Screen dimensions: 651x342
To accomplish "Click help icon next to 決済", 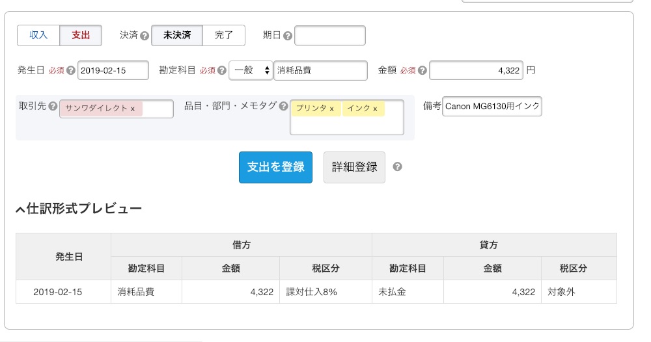I will point(145,36).
